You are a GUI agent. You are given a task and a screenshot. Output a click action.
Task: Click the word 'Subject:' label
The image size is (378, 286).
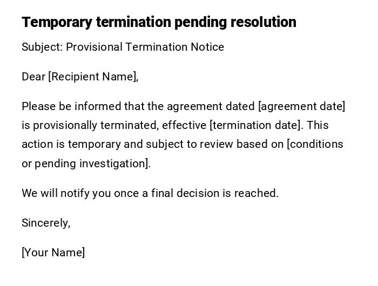click(x=42, y=47)
